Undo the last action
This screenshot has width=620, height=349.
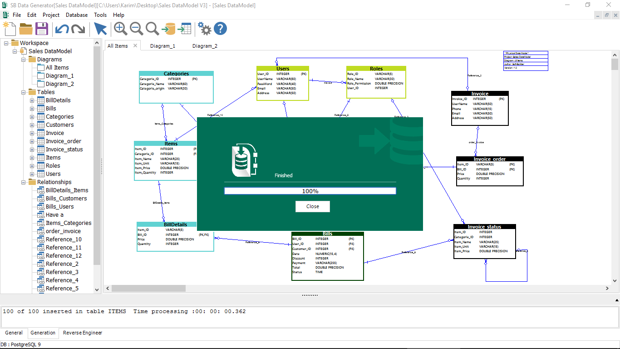click(62, 29)
